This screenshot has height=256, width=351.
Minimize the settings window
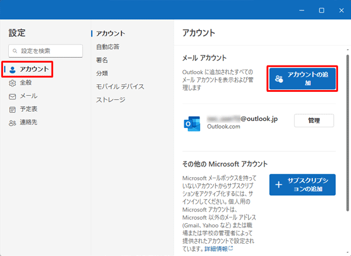point(302,11)
